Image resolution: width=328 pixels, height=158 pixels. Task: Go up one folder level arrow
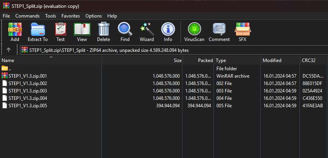coord(9,50)
